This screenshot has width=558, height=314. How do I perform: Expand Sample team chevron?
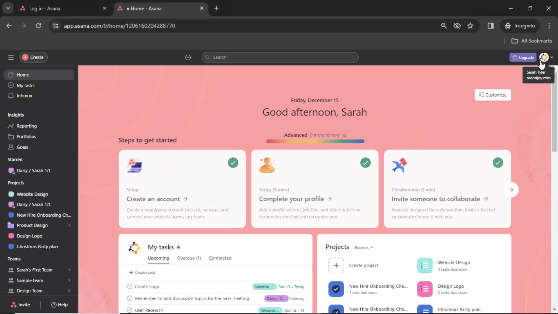click(69, 280)
